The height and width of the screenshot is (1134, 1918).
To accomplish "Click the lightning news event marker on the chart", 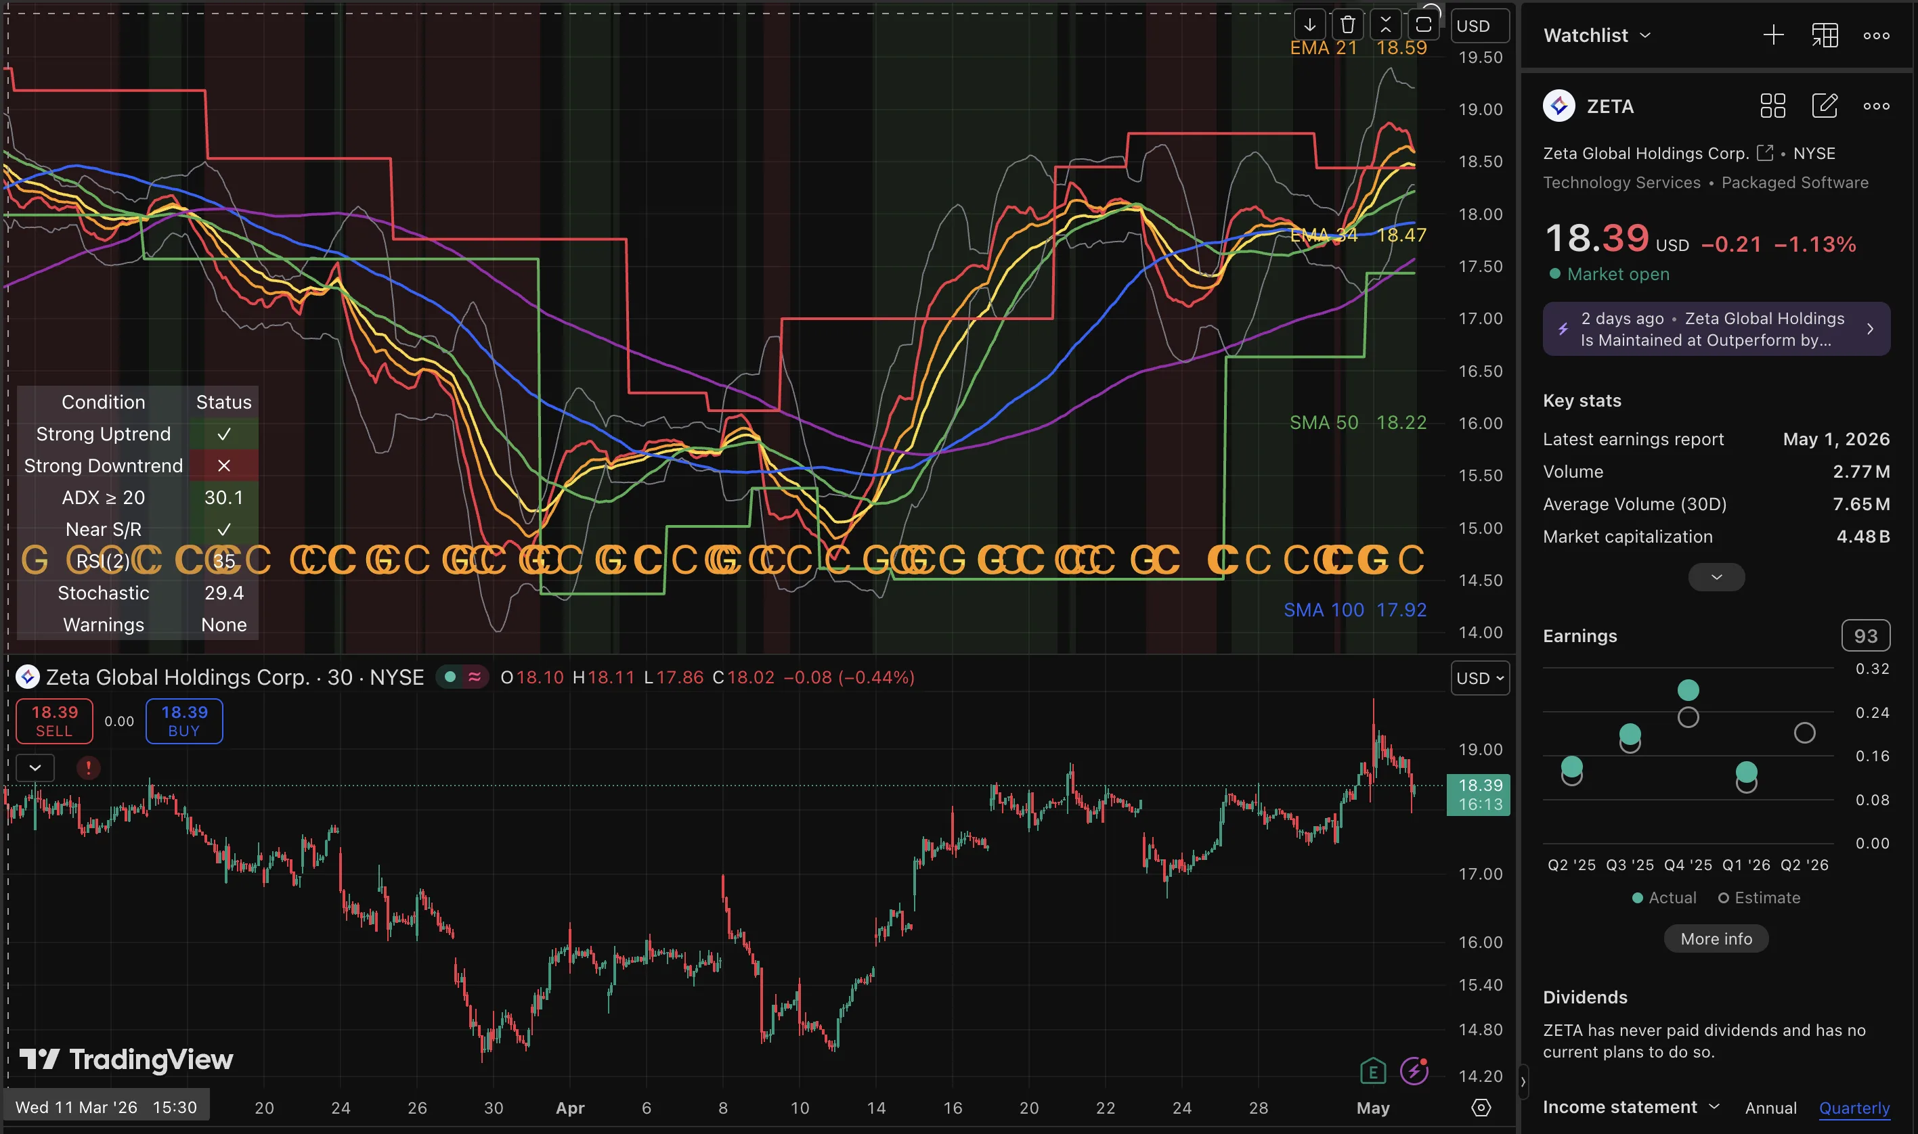I will tap(1414, 1071).
